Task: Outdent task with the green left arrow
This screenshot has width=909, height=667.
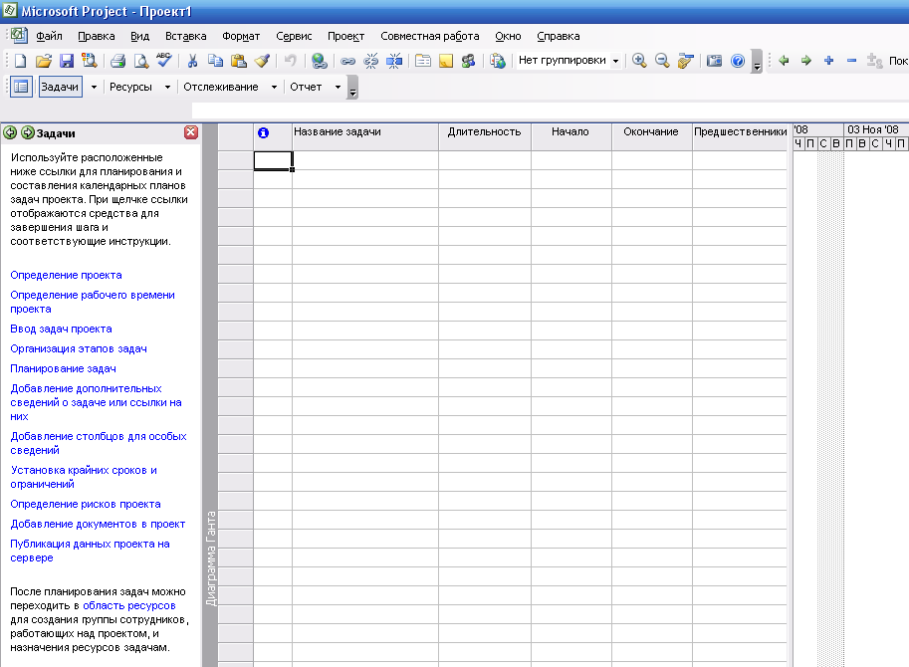Action: point(784,61)
